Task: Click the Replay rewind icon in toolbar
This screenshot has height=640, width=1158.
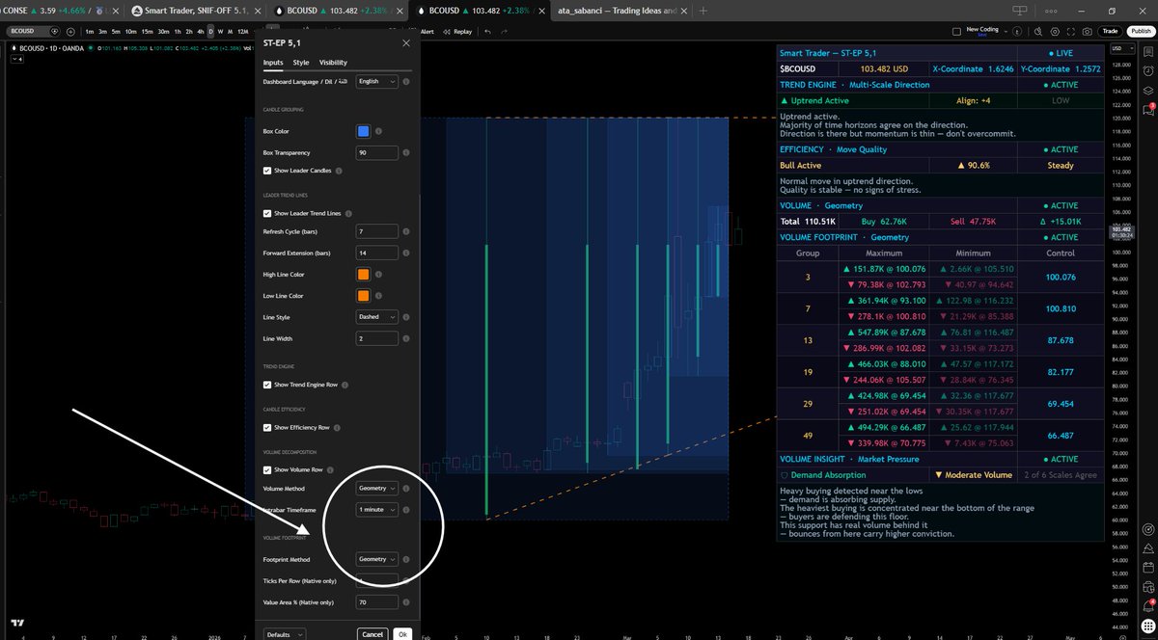Action: pos(447,32)
